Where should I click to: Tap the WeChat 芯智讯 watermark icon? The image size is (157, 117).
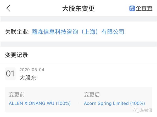[x=136, y=110]
